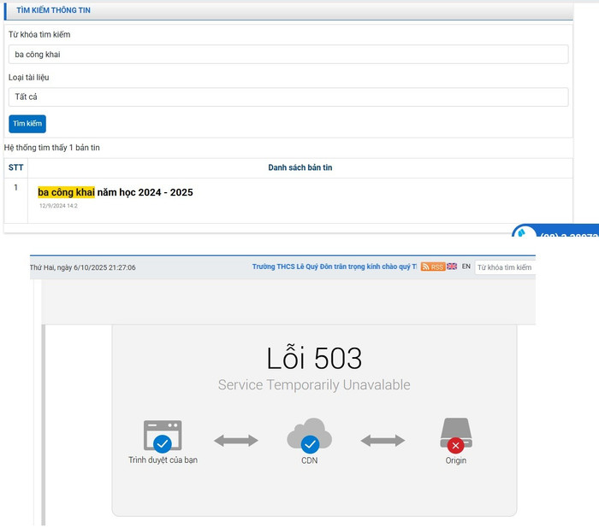Switch language to EN

(466, 266)
